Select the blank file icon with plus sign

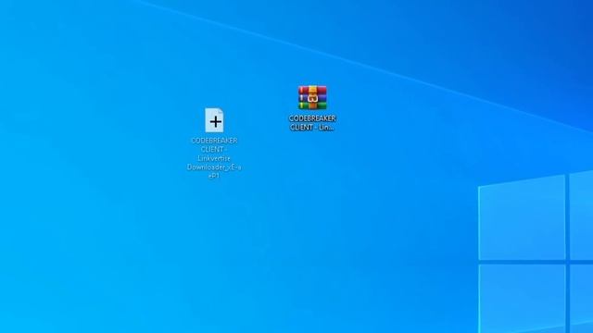click(x=214, y=120)
